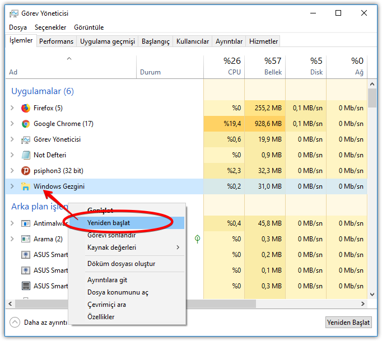Click the Uygulamalar (6) group heading
Viewport: 382px width, 341px height.
43,91
